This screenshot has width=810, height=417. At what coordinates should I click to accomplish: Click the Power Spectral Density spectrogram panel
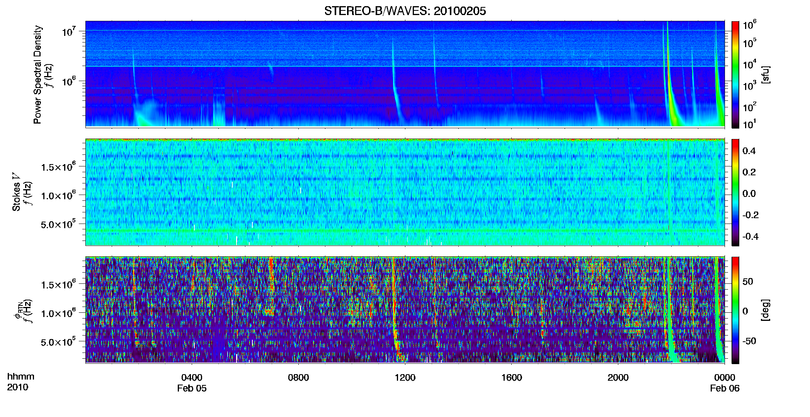[x=405, y=74]
